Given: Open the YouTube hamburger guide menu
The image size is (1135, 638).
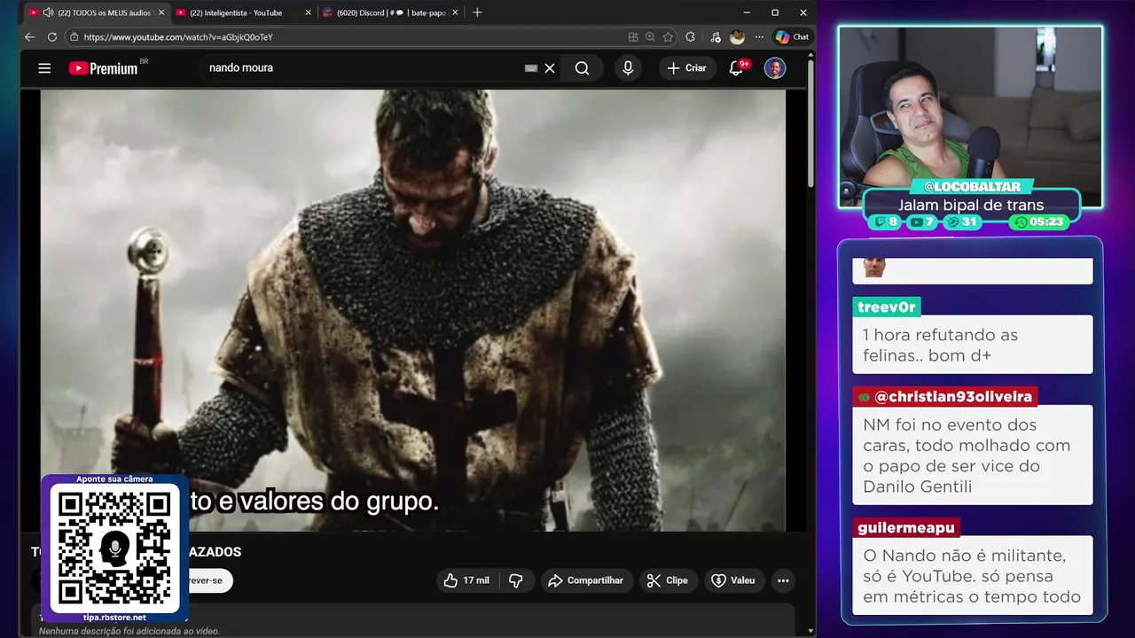Looking at the screenshot, I should pyautogui.click(x=44, y=68).
